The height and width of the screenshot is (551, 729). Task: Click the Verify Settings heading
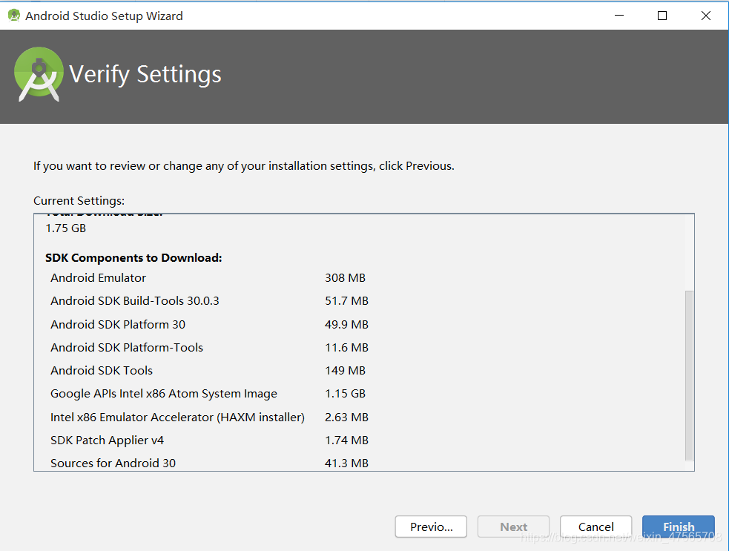click(145, 74)
